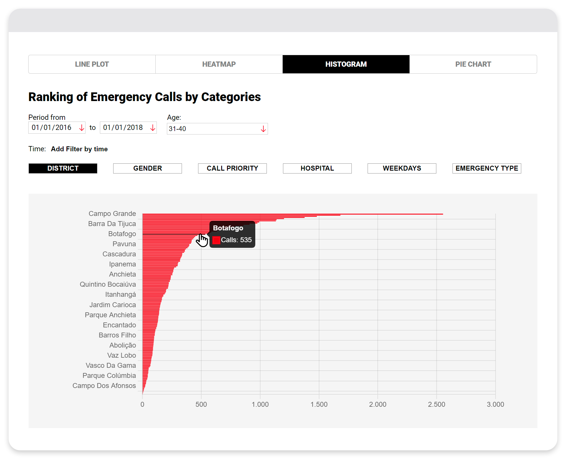Click Add Filter by time link
Image resolution: width=566 pixels, height=459 pixels.
click(x=79, y=149)
